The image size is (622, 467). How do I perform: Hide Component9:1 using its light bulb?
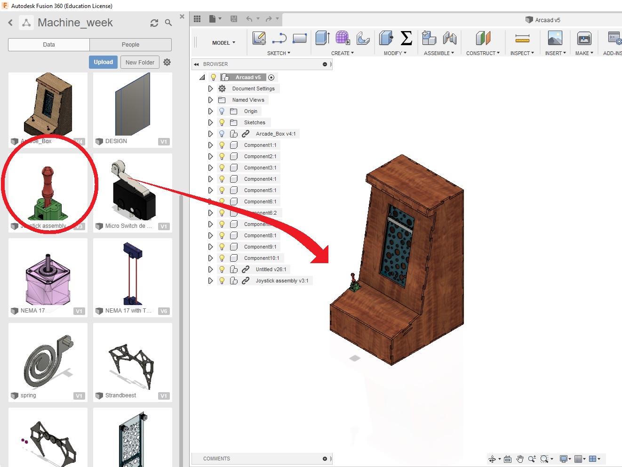(x=222, y=247)
